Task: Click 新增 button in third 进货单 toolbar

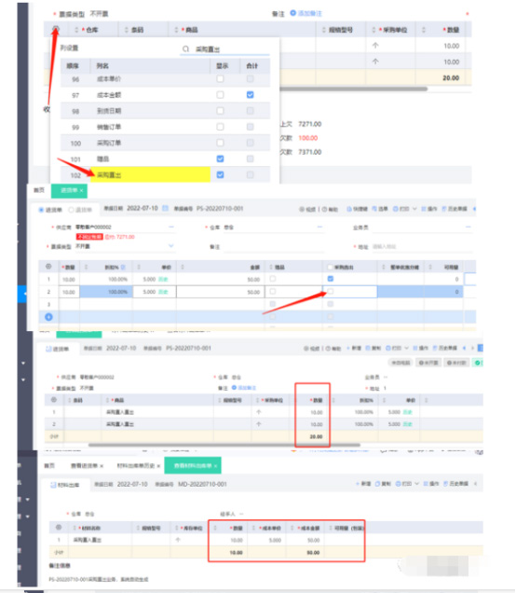Action: tap(354, 348)
